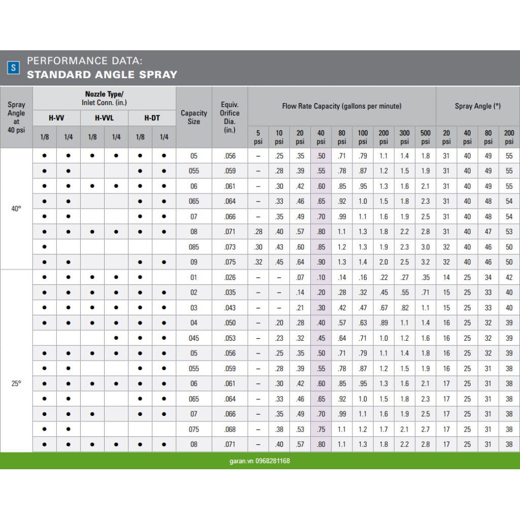
Task: Click the 'Nozzle Type/ Inlet Conn. (in.)' header
Action: [104, 99]
